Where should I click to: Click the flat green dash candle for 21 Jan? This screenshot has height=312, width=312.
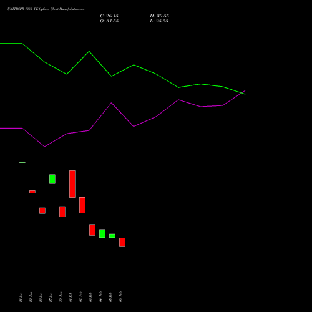pyautogui.click(x=22, y=162)
